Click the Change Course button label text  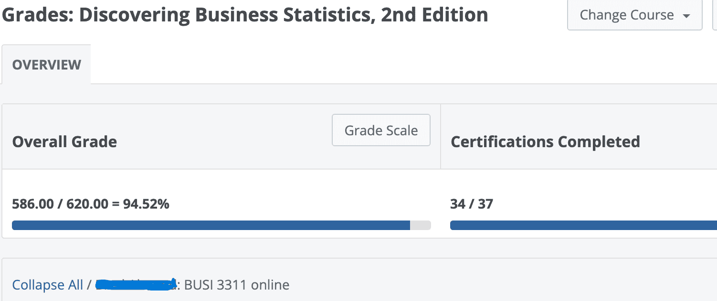point(627,15)
